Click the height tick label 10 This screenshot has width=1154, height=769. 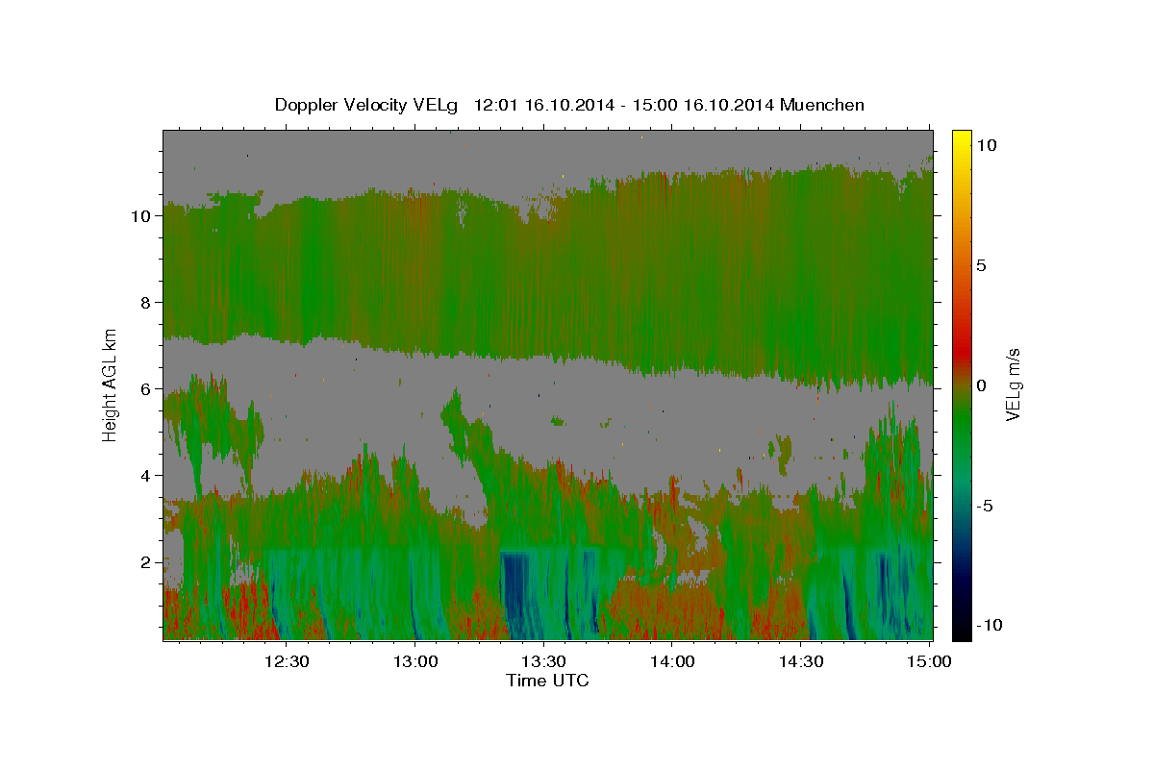(x=140, y=215)
